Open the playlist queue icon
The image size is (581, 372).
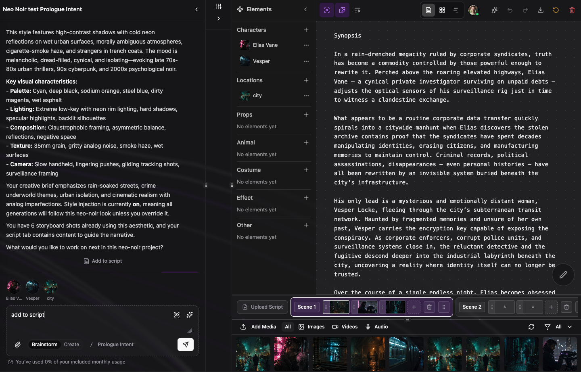coord(357,10)
